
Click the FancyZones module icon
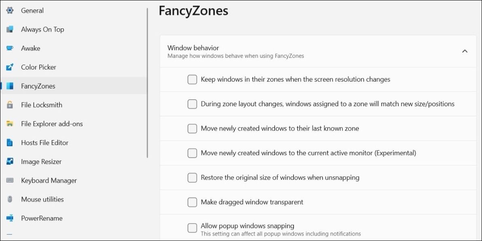pyautogui.click(x=10, y=86)
